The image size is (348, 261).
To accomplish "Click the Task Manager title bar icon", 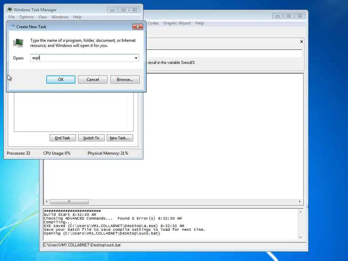I will coord(9,10).
